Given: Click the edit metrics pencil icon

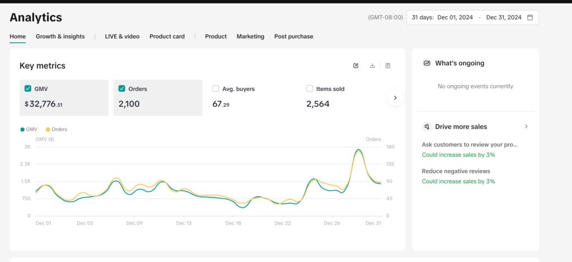Looking at the screenshot, I should [356, 66].
